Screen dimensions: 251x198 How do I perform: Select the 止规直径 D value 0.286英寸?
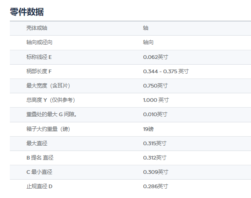click(155, 186)
